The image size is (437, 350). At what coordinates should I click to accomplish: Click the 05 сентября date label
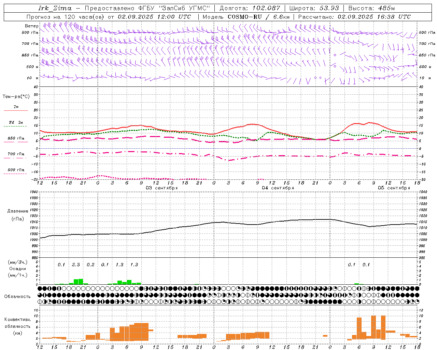pos(394,188)
